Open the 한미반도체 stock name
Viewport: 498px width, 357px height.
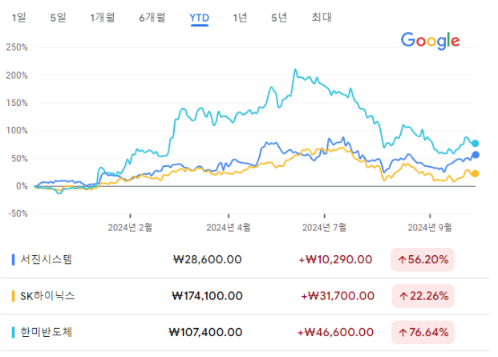coord(47,332)
